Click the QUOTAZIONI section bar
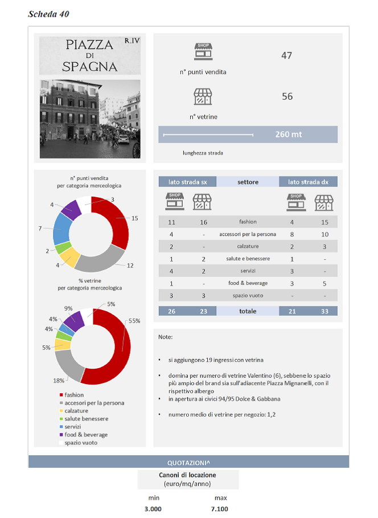 tap(188, 462)
